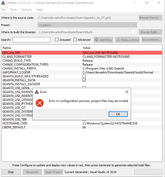165x177 pixels.
Task: Click the CMake logo icon in title bar
Action: (3, 3)
